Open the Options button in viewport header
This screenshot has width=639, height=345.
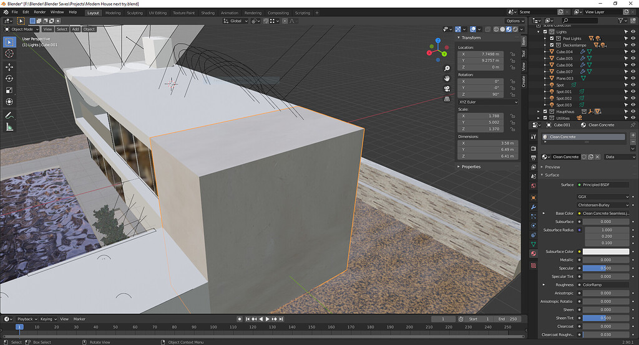tap(515, 21)
